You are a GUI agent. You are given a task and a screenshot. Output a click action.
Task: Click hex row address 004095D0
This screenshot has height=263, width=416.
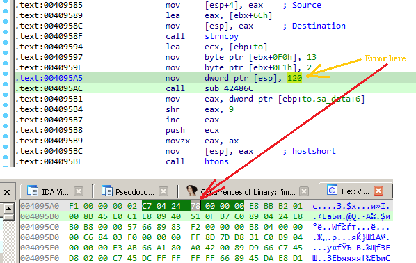tap(40, 237)
